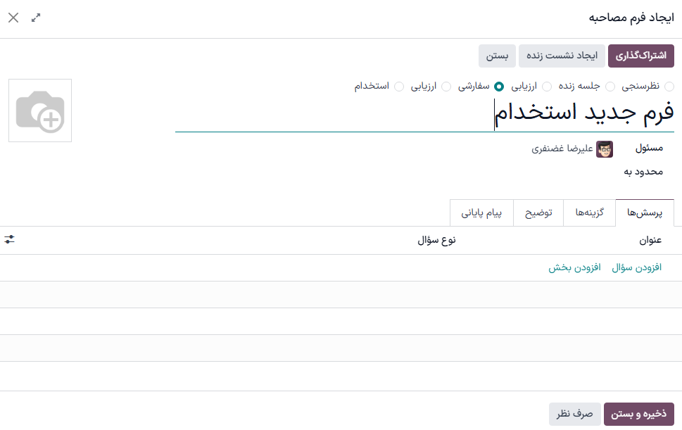Discard changes using صرف نظر
682x430 pixels.
(x=574, y=415)
